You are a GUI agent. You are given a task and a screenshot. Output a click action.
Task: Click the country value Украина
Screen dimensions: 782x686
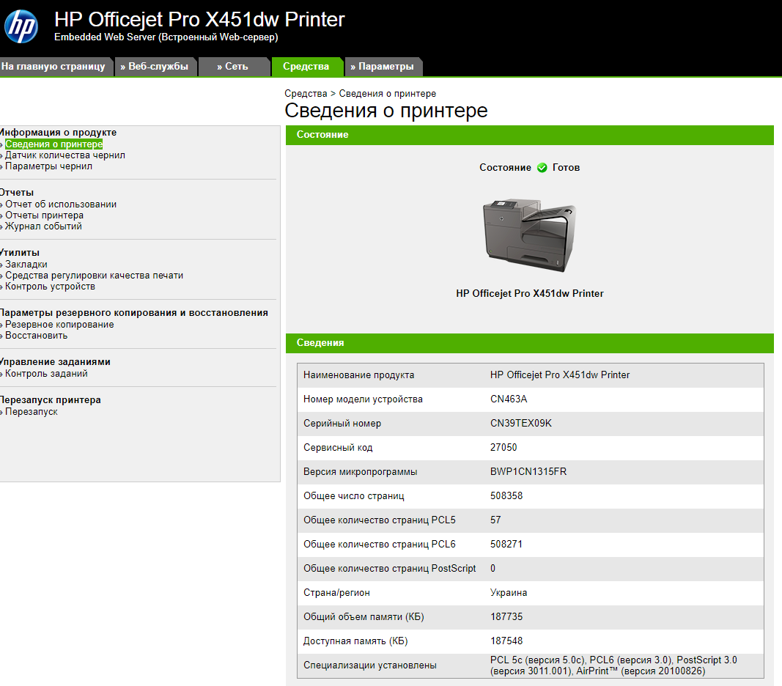509,593
